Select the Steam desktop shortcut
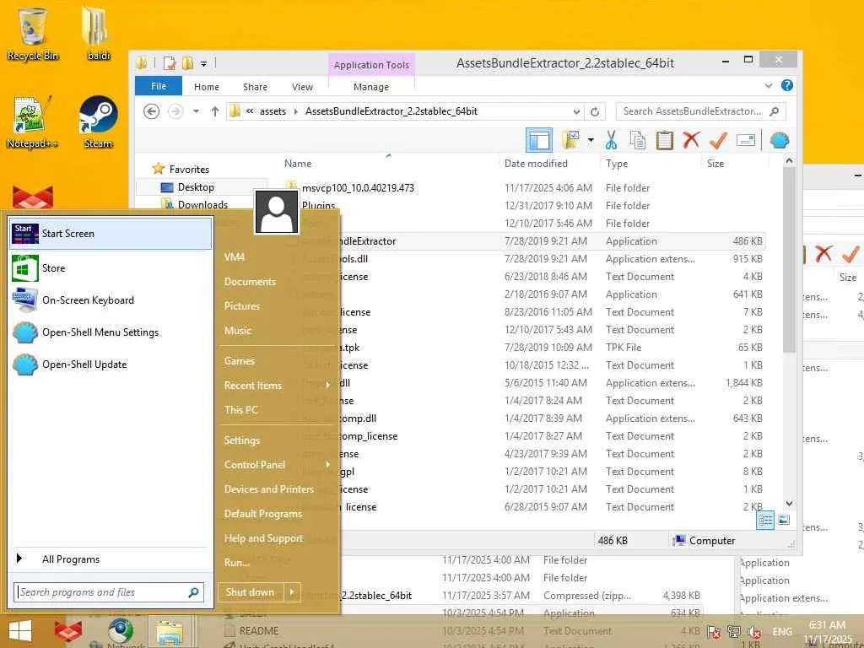This screenshot has width=864, height=648. tap(98, 121)
